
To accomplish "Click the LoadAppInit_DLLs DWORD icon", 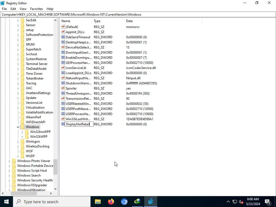I will [63, 73].
